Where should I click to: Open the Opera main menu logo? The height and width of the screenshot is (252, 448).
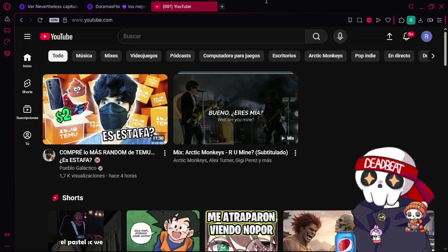pos(7,6)
